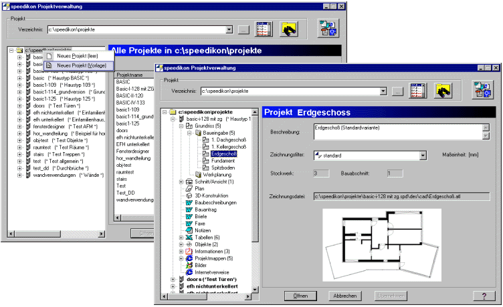Collapse the Grundriss (5) tree node

click(181, 126)
